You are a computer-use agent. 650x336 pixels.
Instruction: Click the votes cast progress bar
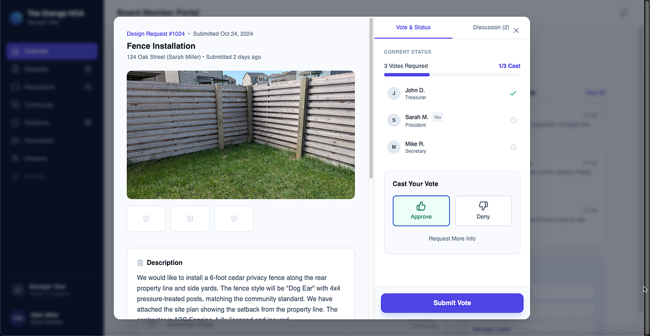click(452, 74)
